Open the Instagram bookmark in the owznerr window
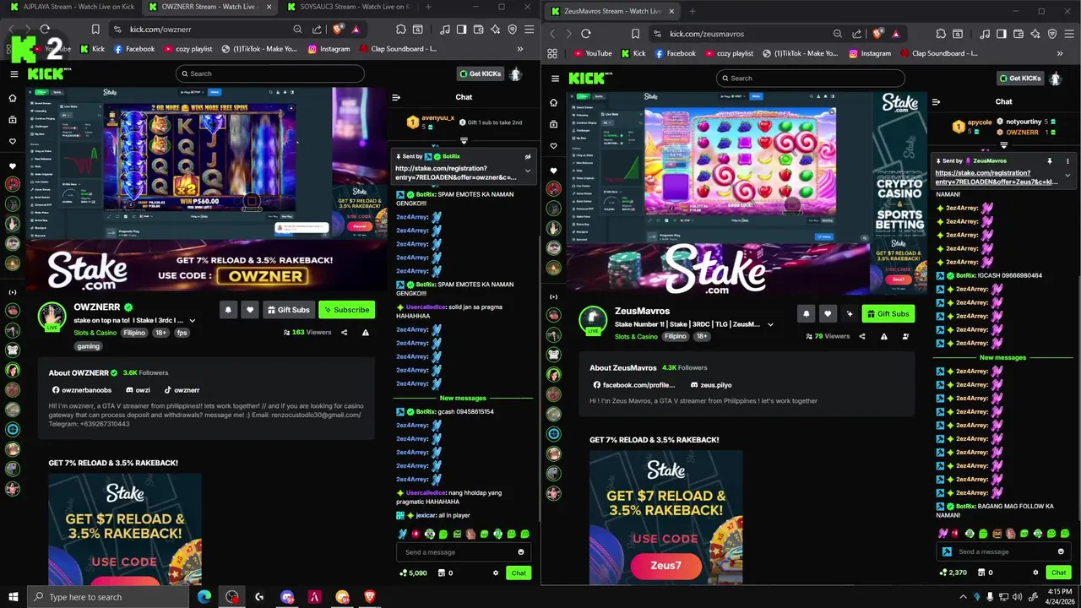The height and width of the screenshot is (608, 1081). pyautogui.click(x=329, y=49)
